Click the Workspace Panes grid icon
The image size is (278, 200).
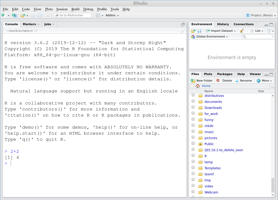(98, 15)
